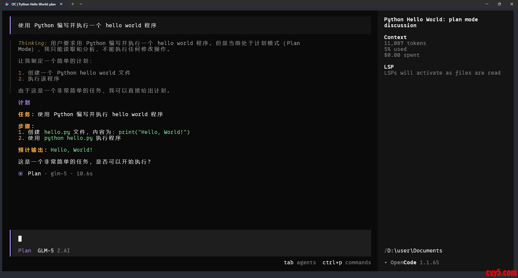Image resolution: width=518 pixels, height=278 pixels.
Task: Click the user prompt message block
Action: [x=191, y=25]
